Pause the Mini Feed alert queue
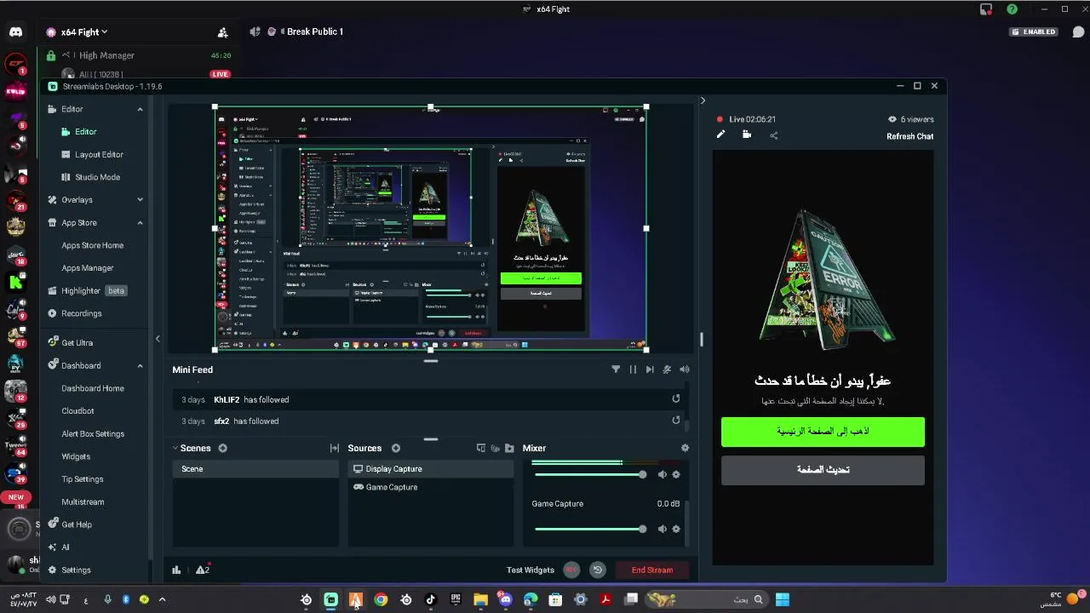The height and width of the screenshot is (613, 1090). (633, 370)
